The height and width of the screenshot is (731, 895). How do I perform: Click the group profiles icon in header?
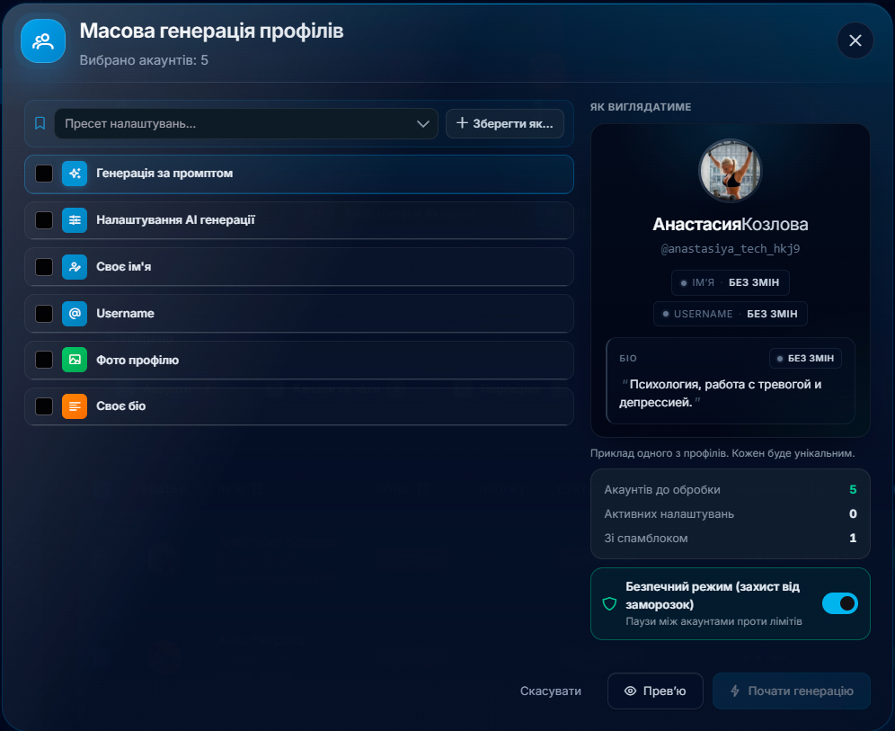point(43,40)
